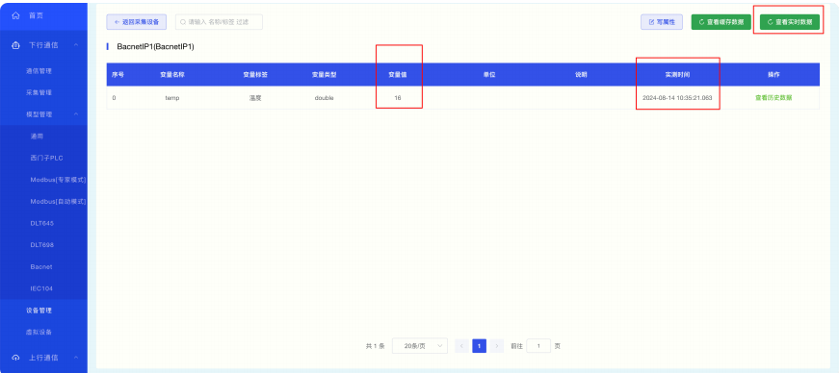Click the 查看实时数据 button
Image resolution: width=839 pixels, height=373 pixels.
point(790,22)
